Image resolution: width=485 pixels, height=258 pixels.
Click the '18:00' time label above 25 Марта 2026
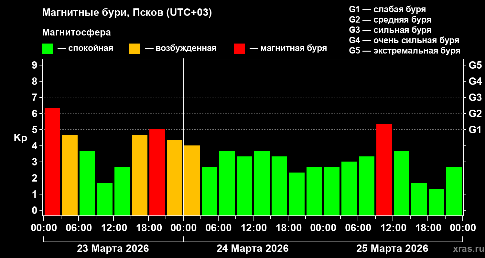pos(428,228)
